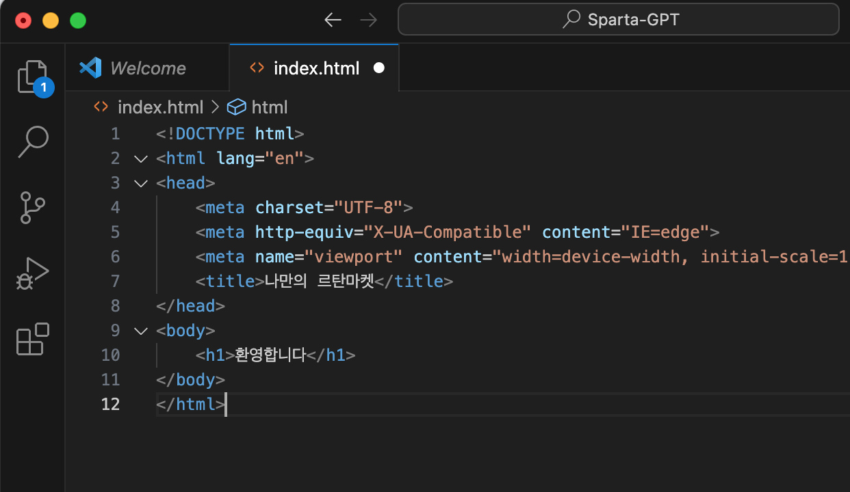This screenshot has width=850, height=492.
Task: Go back with the left arrow
Action: [x=333, y=20]
